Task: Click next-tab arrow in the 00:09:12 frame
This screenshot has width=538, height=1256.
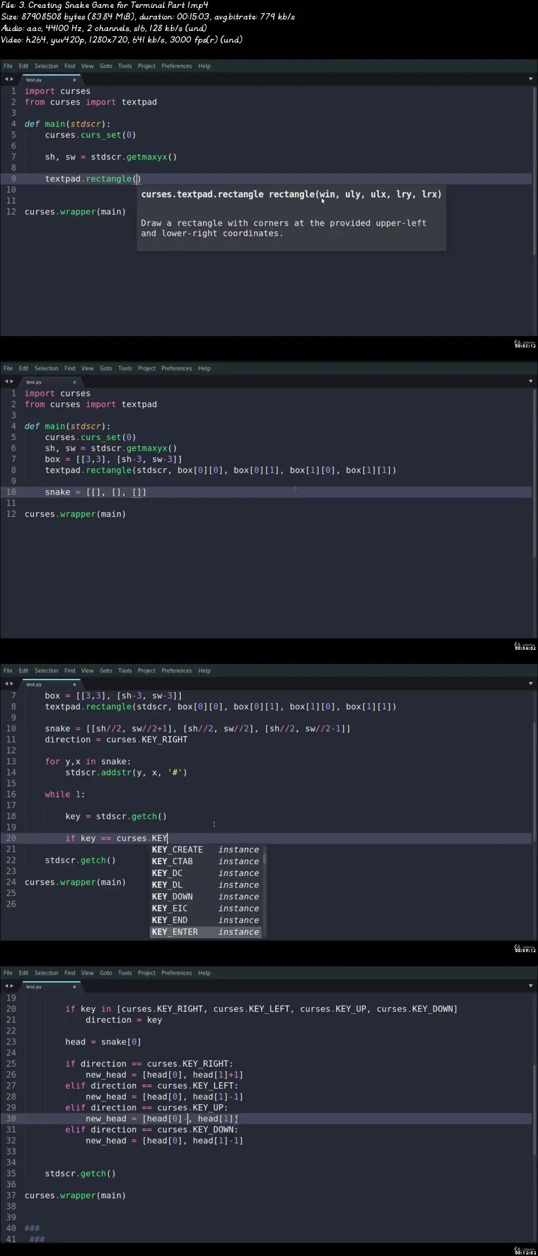Action: tap(12, 684)
